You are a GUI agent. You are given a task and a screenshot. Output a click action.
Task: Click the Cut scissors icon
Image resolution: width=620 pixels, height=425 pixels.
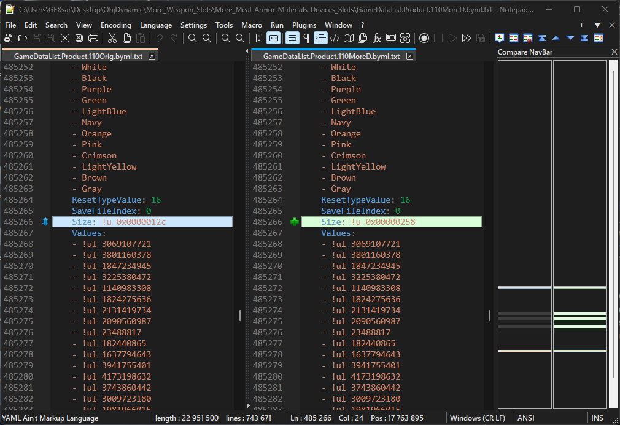[112, 38]
